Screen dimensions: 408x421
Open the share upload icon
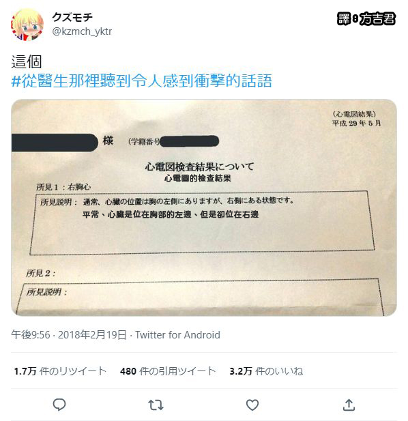tap(349, 405)
